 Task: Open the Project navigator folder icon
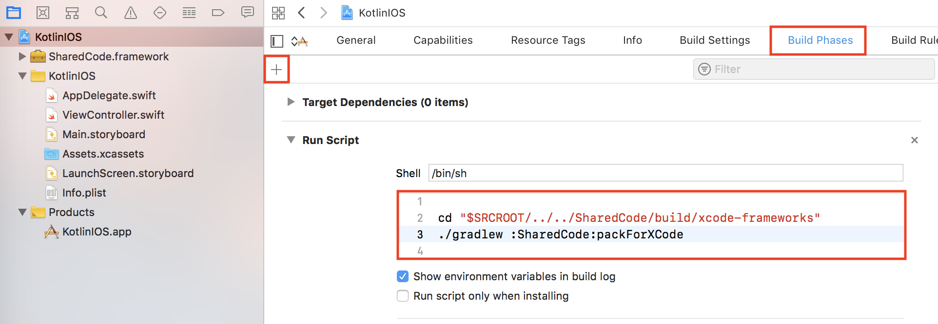point(14,13)
